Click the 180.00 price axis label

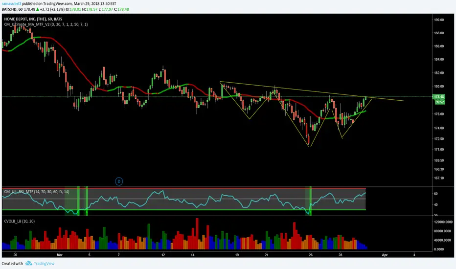(x=439, y=87)
